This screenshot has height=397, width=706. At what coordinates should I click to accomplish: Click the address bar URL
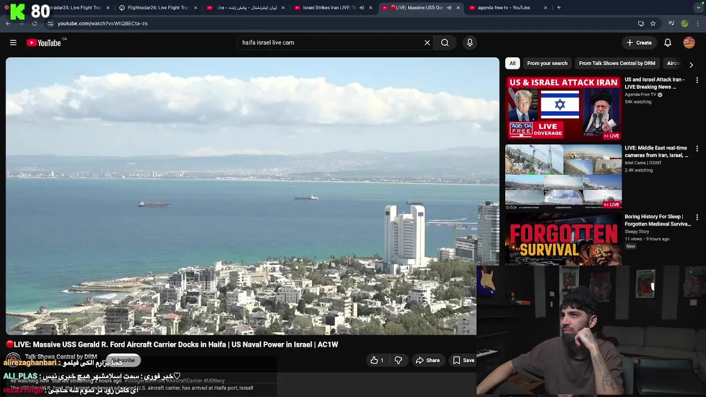[x=102, y=23]
